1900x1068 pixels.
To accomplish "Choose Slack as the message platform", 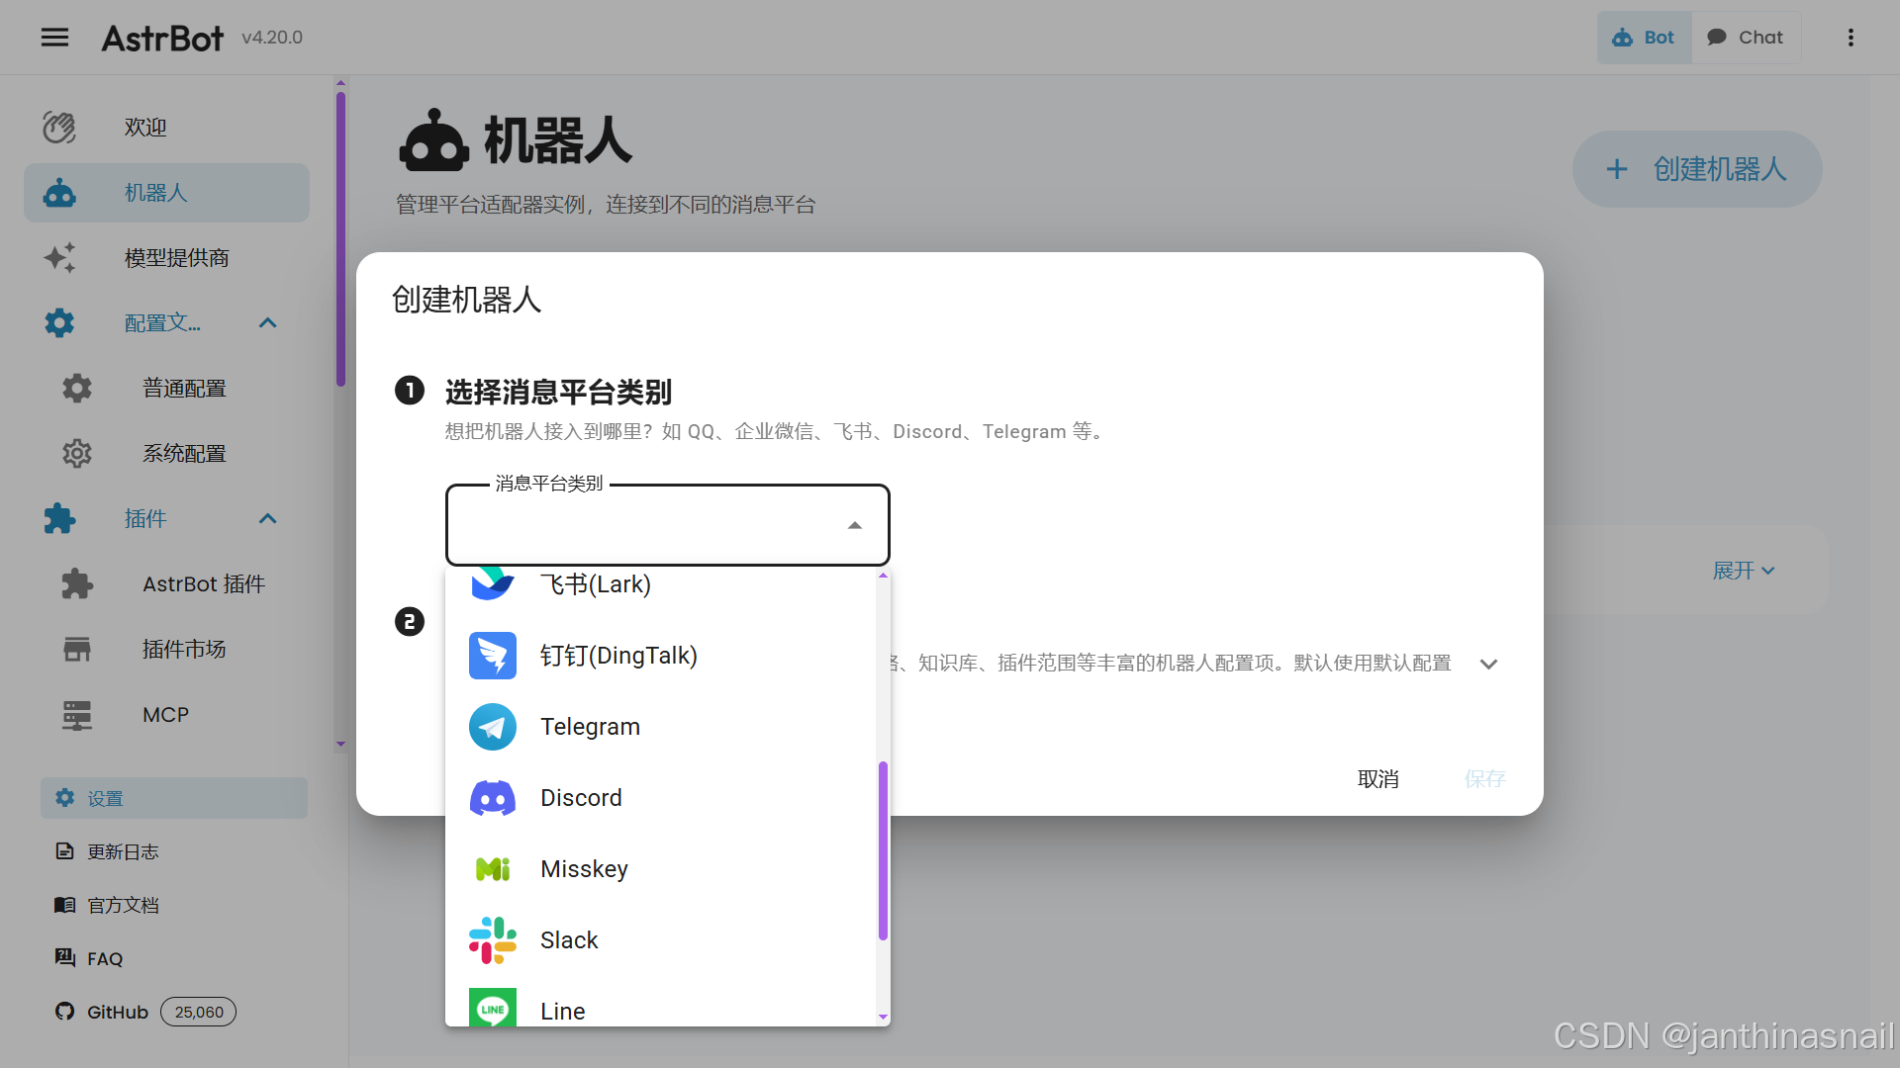I will click(x=661, y=940).
